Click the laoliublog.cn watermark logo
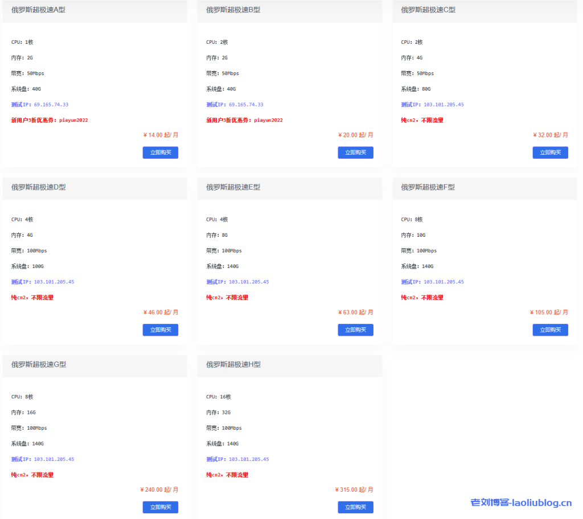The height and width of the screenshot is (519, 583). pyautogui.click(x=521, y=502)
